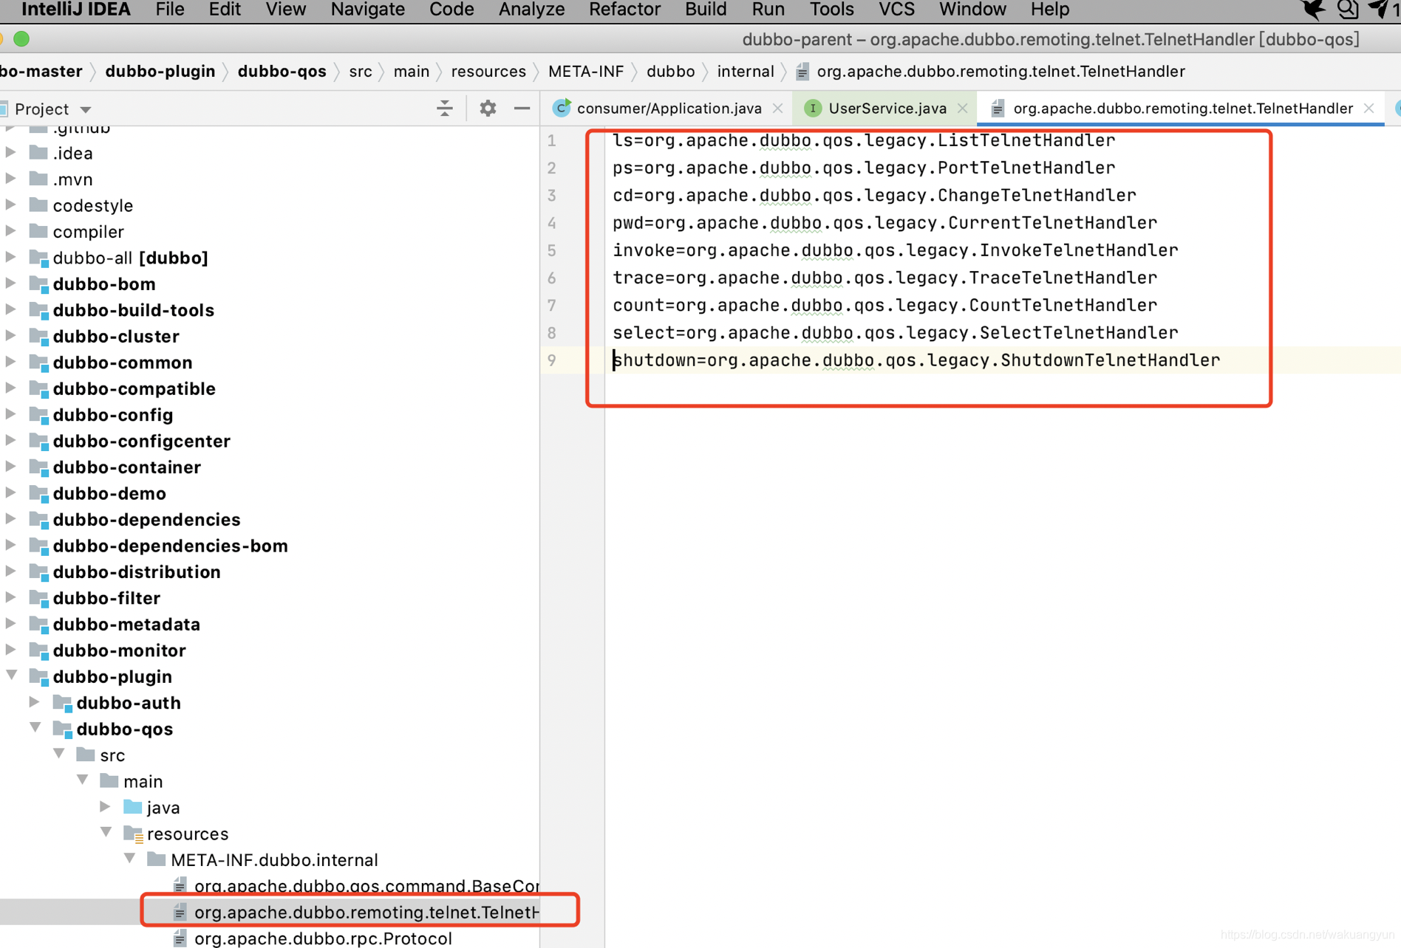Click the ls=...ListTelnetHandler line
This screenshot has width=1401, height=948.
click(864, 140)
